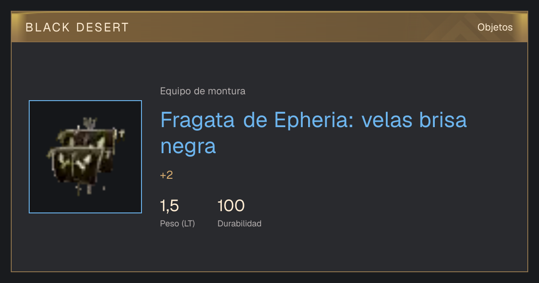Go to the Objetos section
The width and height of the screenshot is (539, 283).
(495, 27)
